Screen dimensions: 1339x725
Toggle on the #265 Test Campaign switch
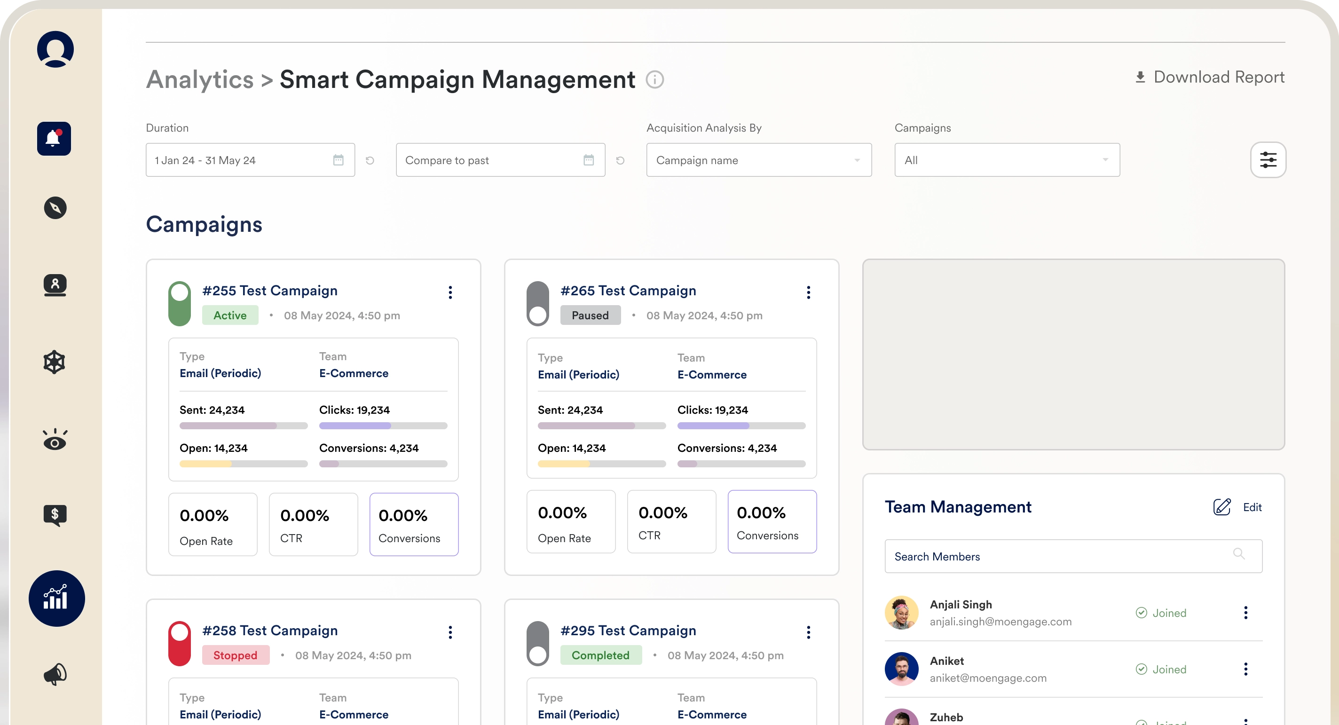[538, 304]
